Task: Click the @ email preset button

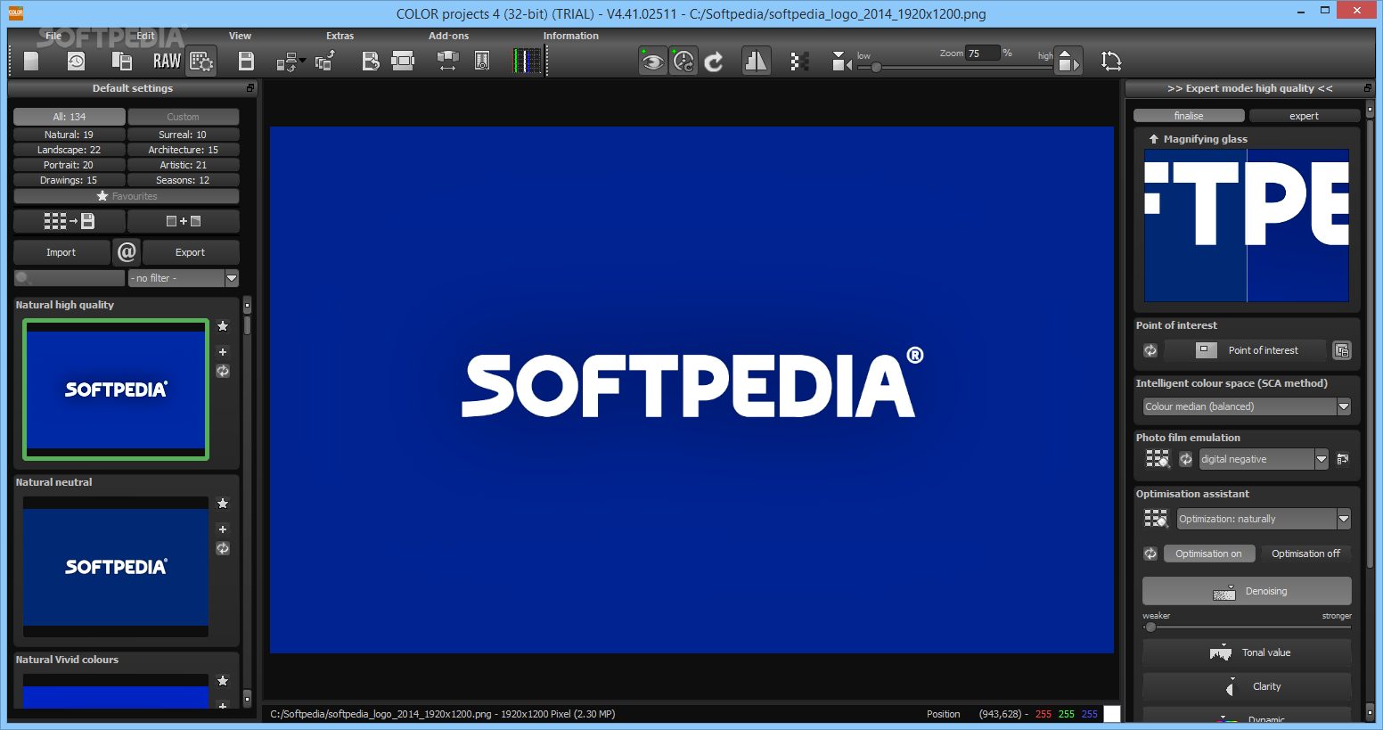Action: point(127,252)
